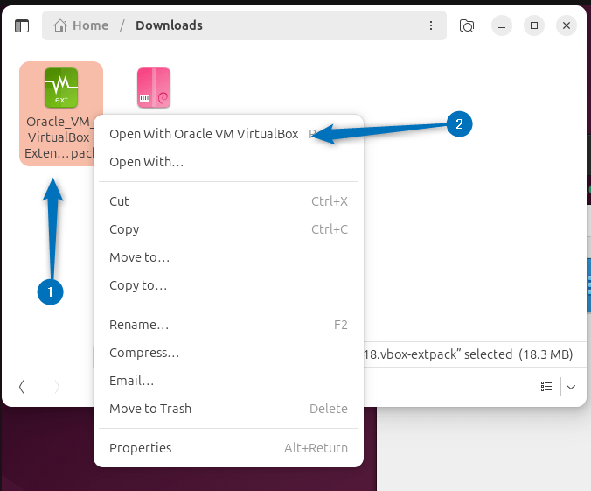Click the Home folder breadcrumb
The width and height of the screenshot is (591, 491).
(x=81, y=25)
